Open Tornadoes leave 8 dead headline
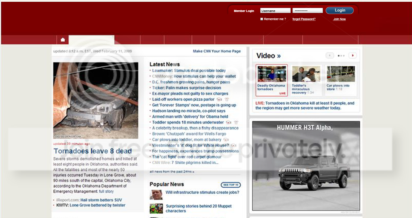Screen dimensions: 412x218 click(x=93, y=151)
